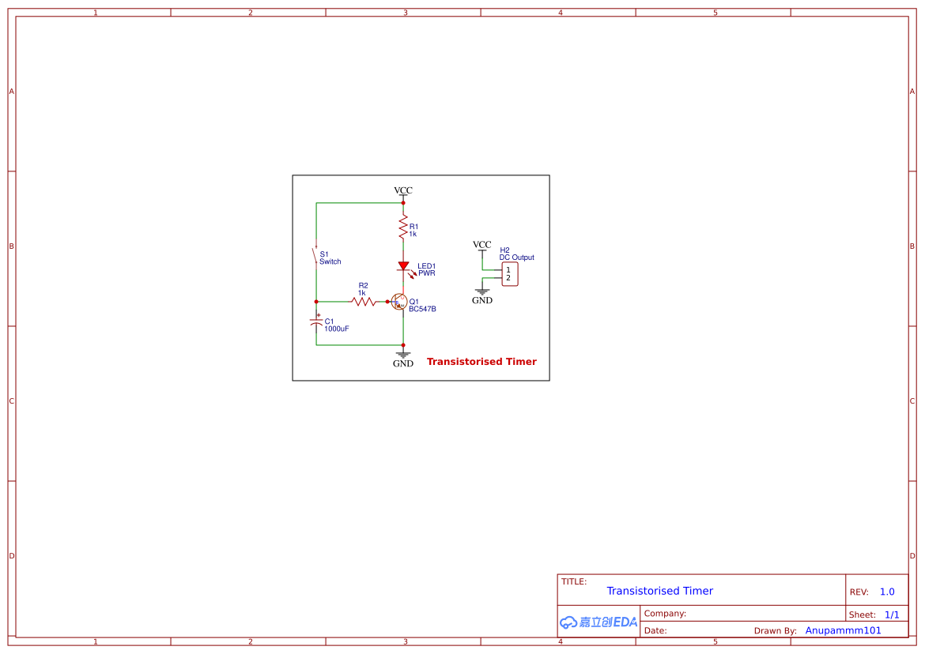Select the R1 1k resistor symbol

(403, 227)
